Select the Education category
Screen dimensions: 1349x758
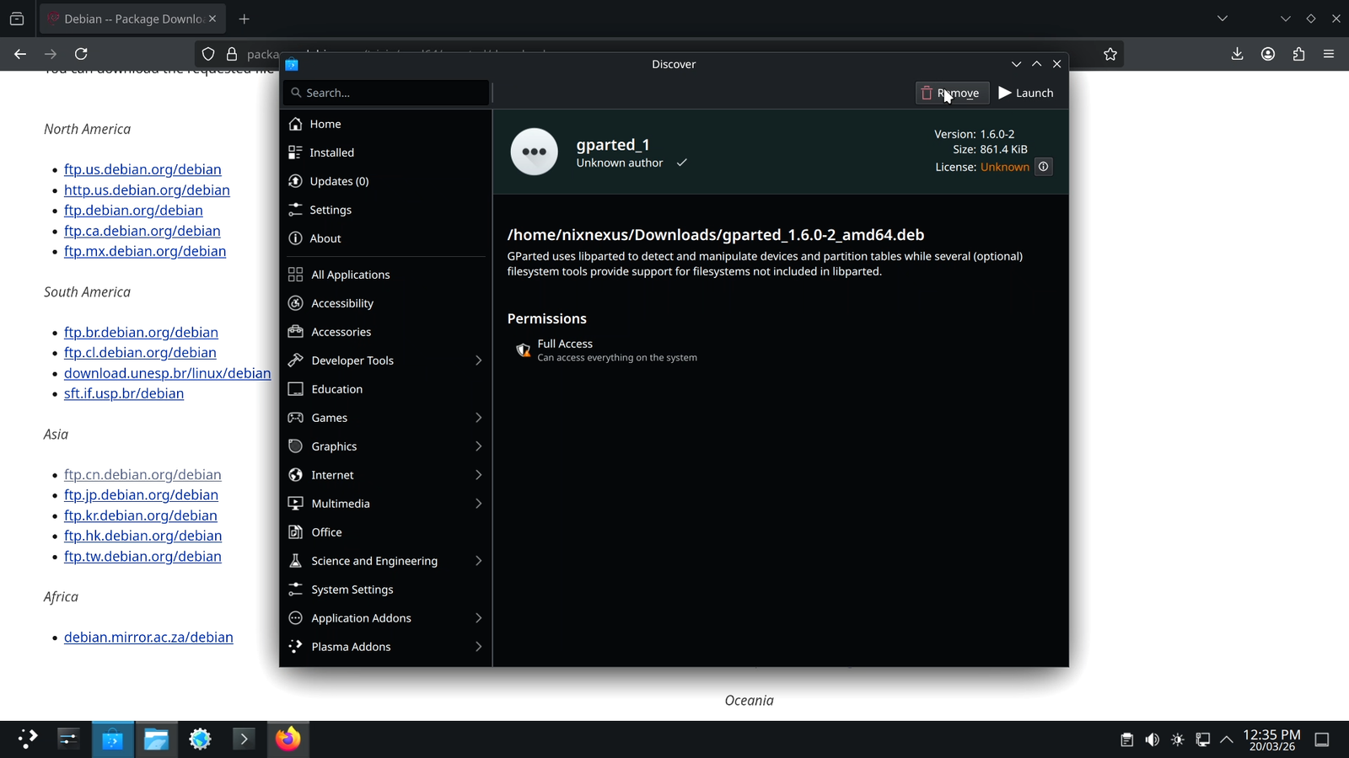[x=385, y=389]
